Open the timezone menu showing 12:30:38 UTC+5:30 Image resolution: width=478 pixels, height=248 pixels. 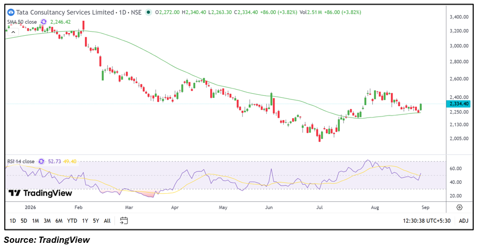[427, 221]
